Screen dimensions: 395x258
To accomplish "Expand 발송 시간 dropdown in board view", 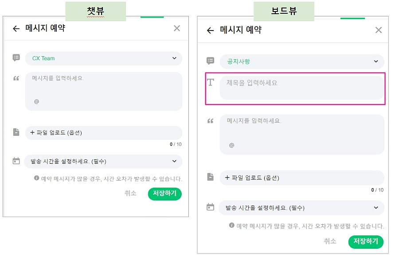I will (x=301, y=208).
